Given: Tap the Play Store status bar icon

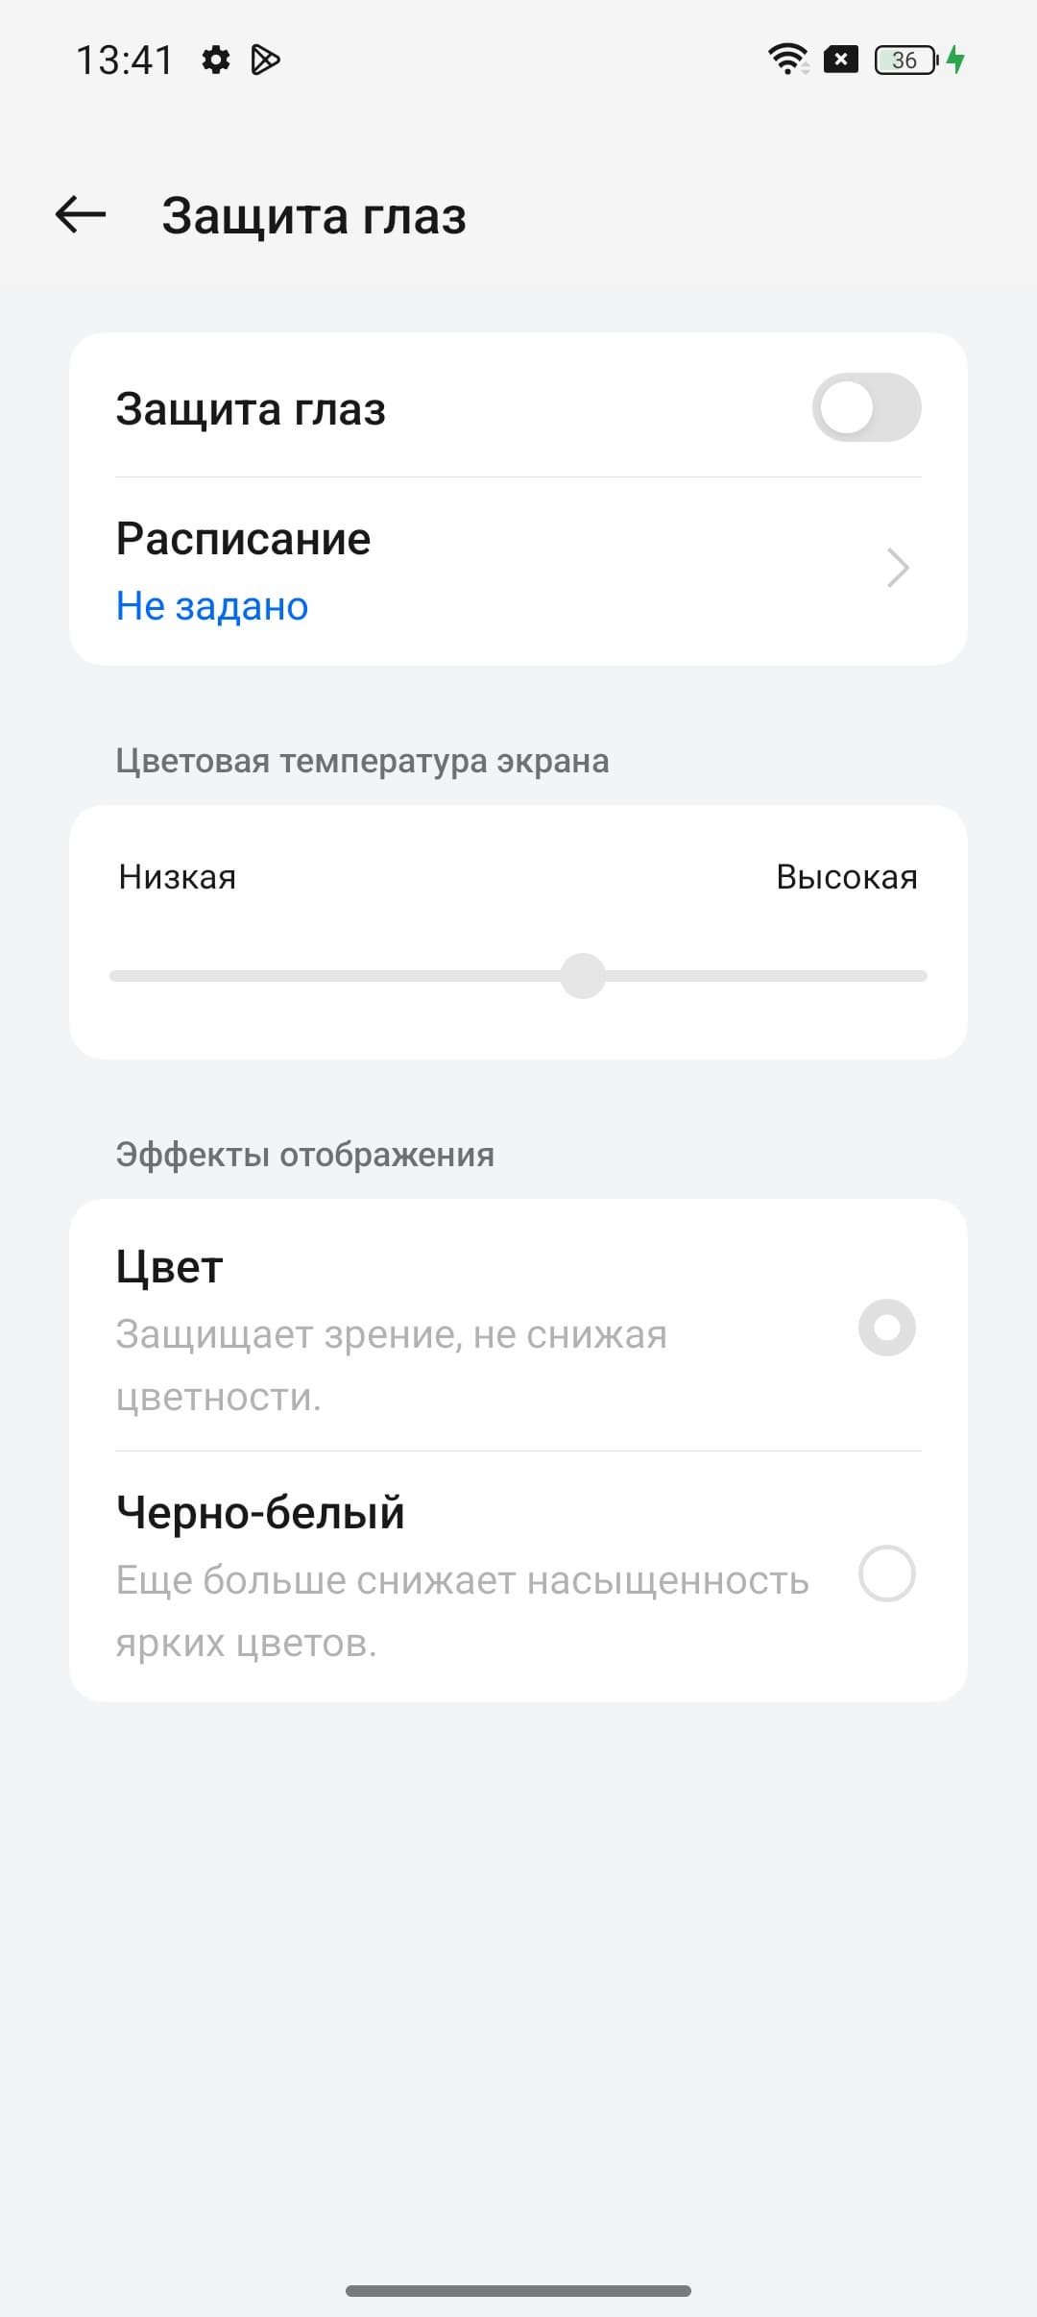Looking at the screenshot, I should coord(265,60).
